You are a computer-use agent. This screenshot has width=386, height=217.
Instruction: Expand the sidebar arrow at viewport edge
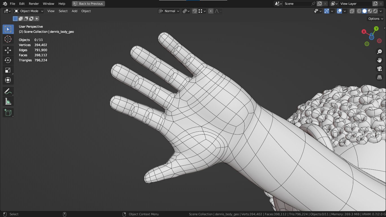385,28
